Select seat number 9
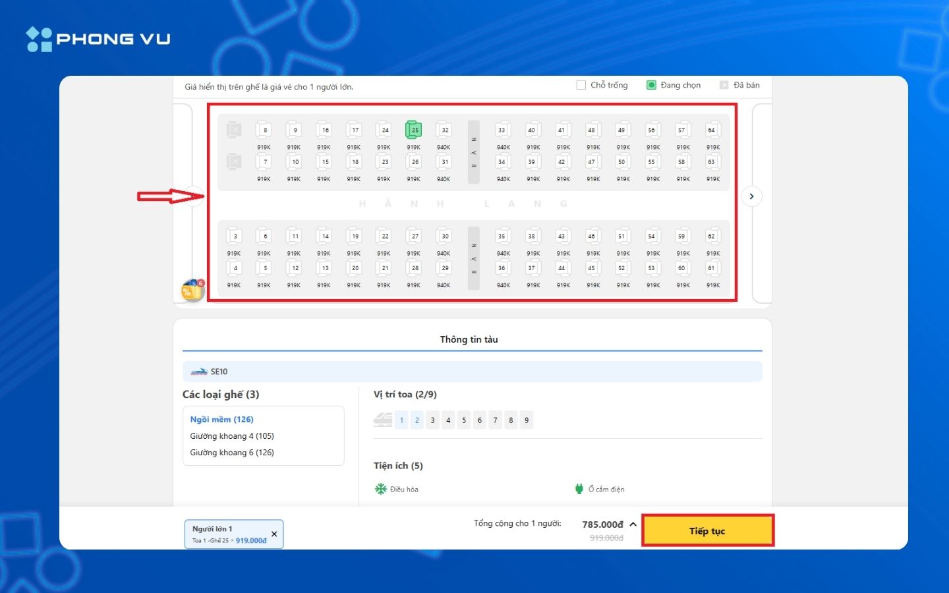Viewport: 949px width, 593px height. [294, 130]
